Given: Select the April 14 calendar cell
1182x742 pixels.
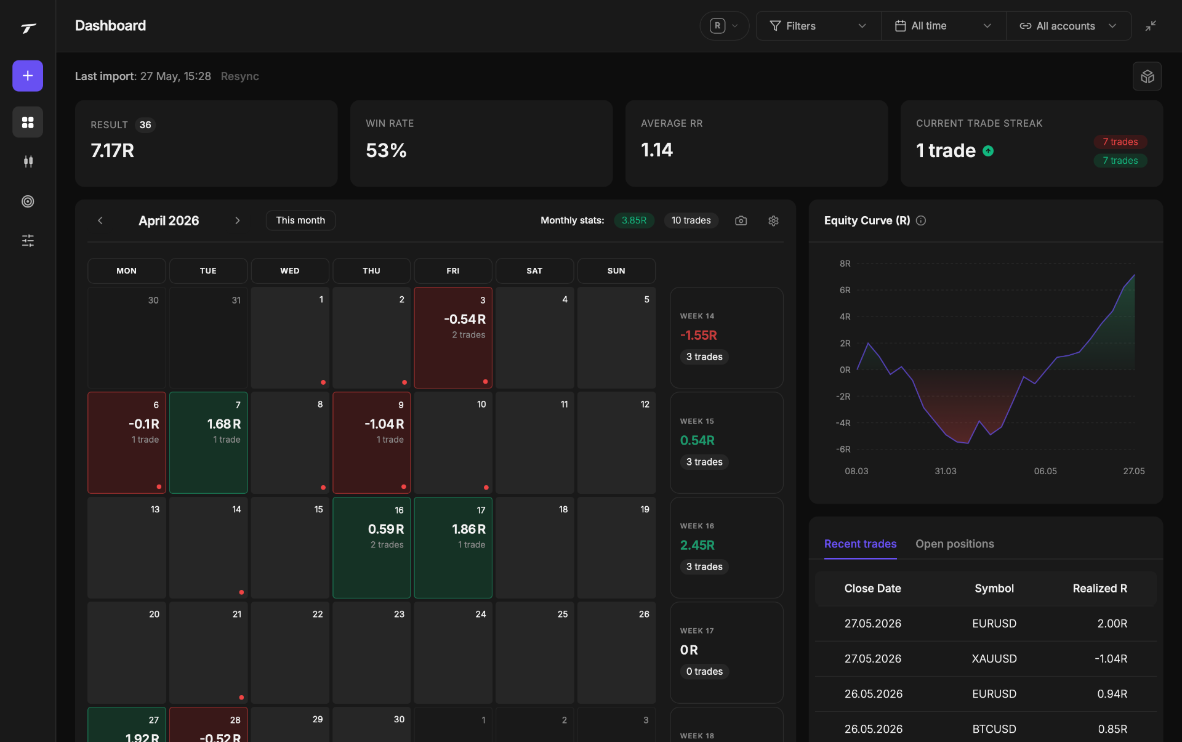Looking at the screenshot, I should [x=208, y=547].
